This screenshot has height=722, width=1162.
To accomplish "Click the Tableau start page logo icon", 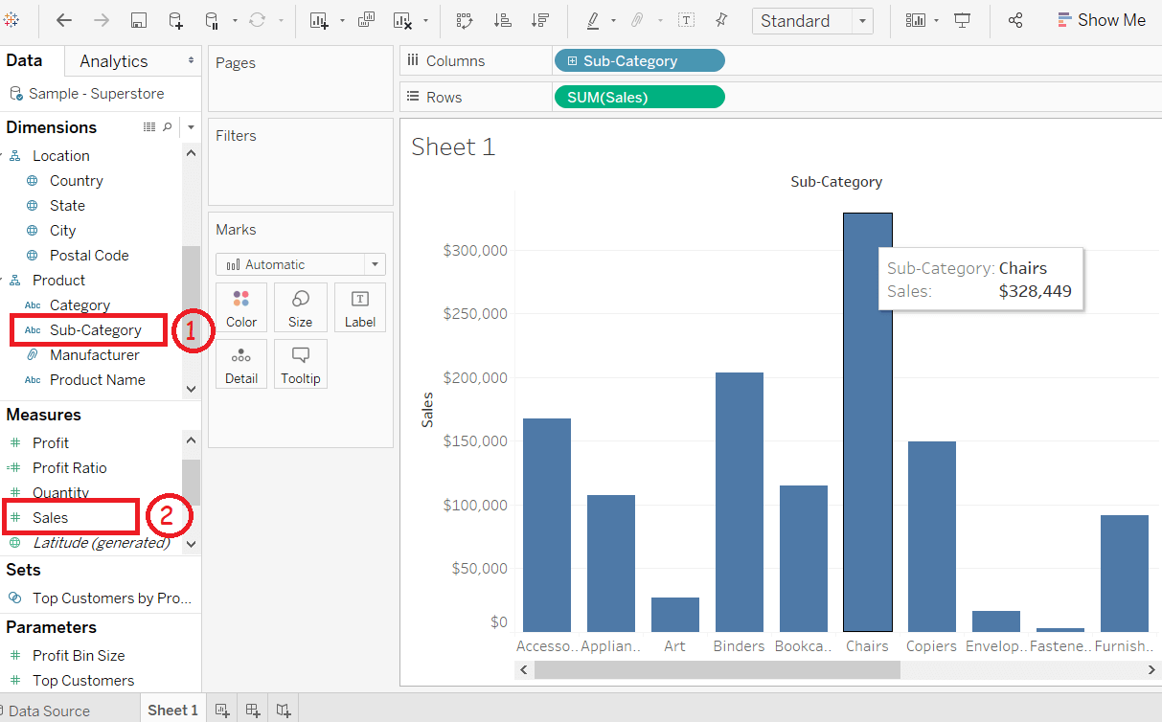I will (11, 19).
